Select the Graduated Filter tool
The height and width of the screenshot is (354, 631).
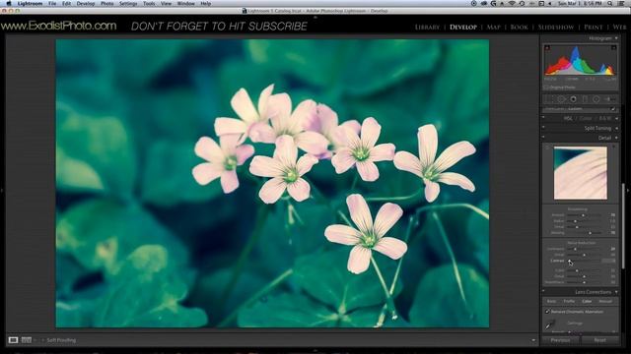pos(585,99)
